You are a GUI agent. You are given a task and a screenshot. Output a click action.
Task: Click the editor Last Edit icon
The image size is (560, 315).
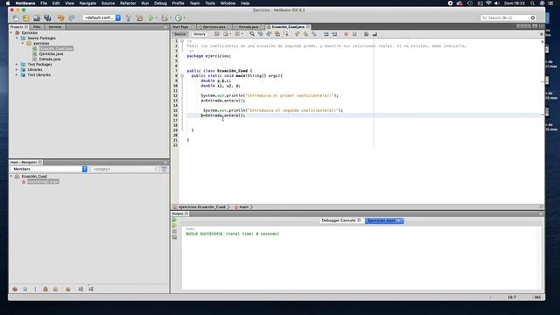[217, 34]
